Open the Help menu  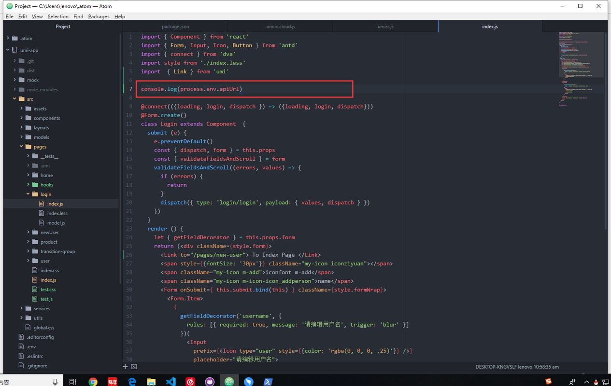coord(120,16)
